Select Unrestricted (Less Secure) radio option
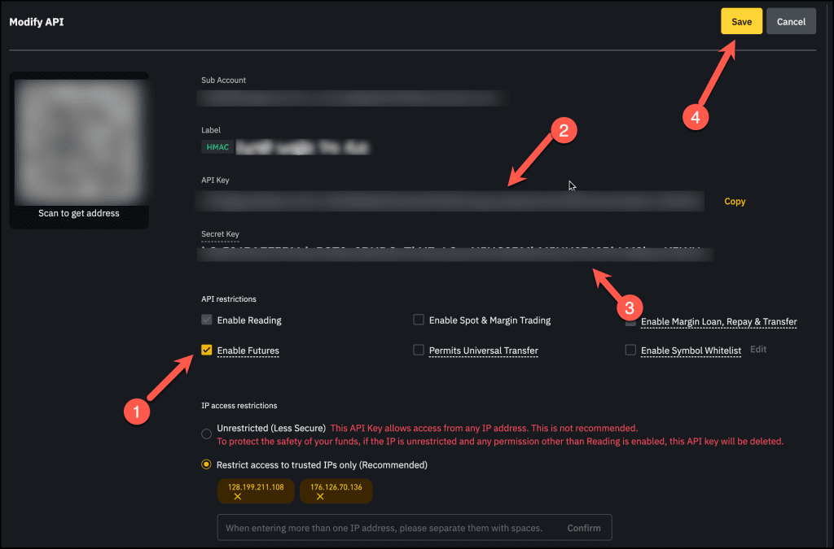 click(207, 434)
